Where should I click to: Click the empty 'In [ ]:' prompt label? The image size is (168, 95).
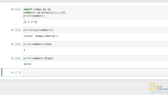[x=16, y=73]
